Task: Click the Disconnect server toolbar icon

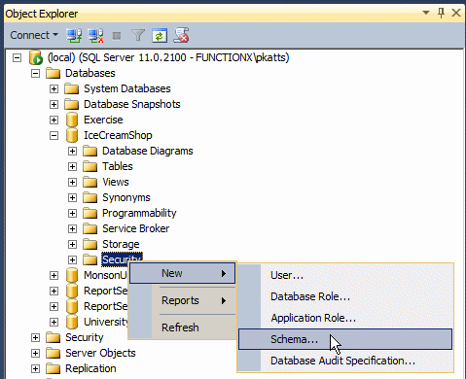Action: tap(95, 35)
